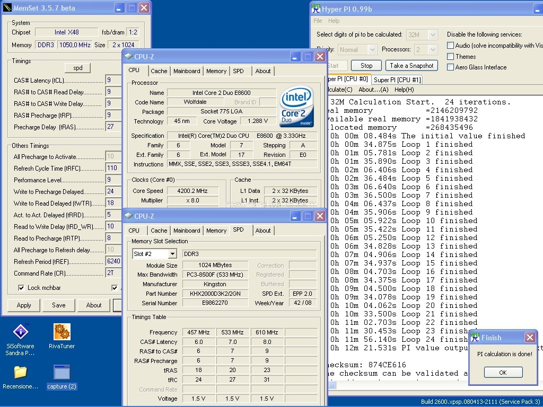Close the Finish dialog with its X button
The height and width of the screenshot is (407, 543).
530,338
